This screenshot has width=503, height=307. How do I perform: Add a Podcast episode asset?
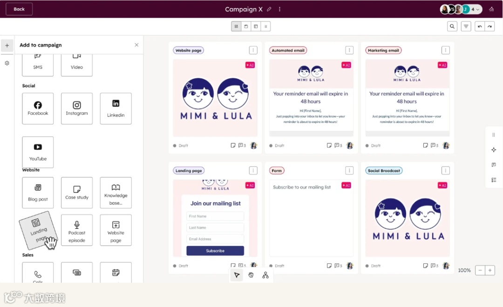pyautogui.click(x=77, y=230)
